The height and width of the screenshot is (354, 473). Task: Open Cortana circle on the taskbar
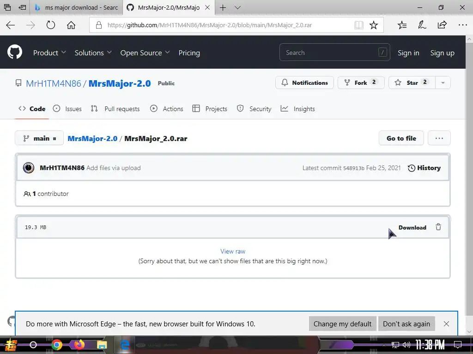pyautogui.click(x=33, y=345)
